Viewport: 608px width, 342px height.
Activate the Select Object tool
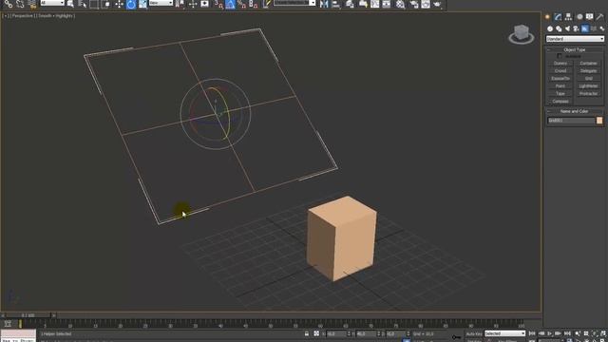pos(70,4)
